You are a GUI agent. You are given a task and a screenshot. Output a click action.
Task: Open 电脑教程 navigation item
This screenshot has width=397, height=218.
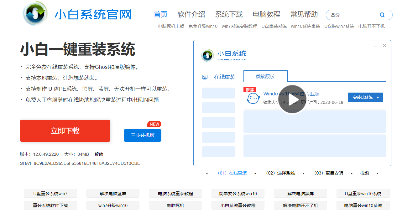point(266,14)
